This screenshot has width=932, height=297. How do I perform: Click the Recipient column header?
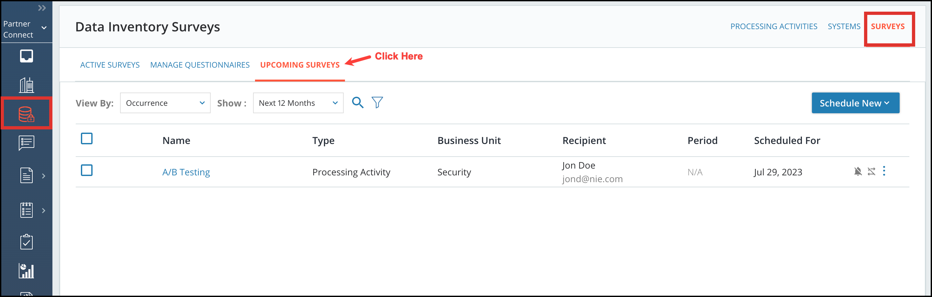click(x=584, y=140)
